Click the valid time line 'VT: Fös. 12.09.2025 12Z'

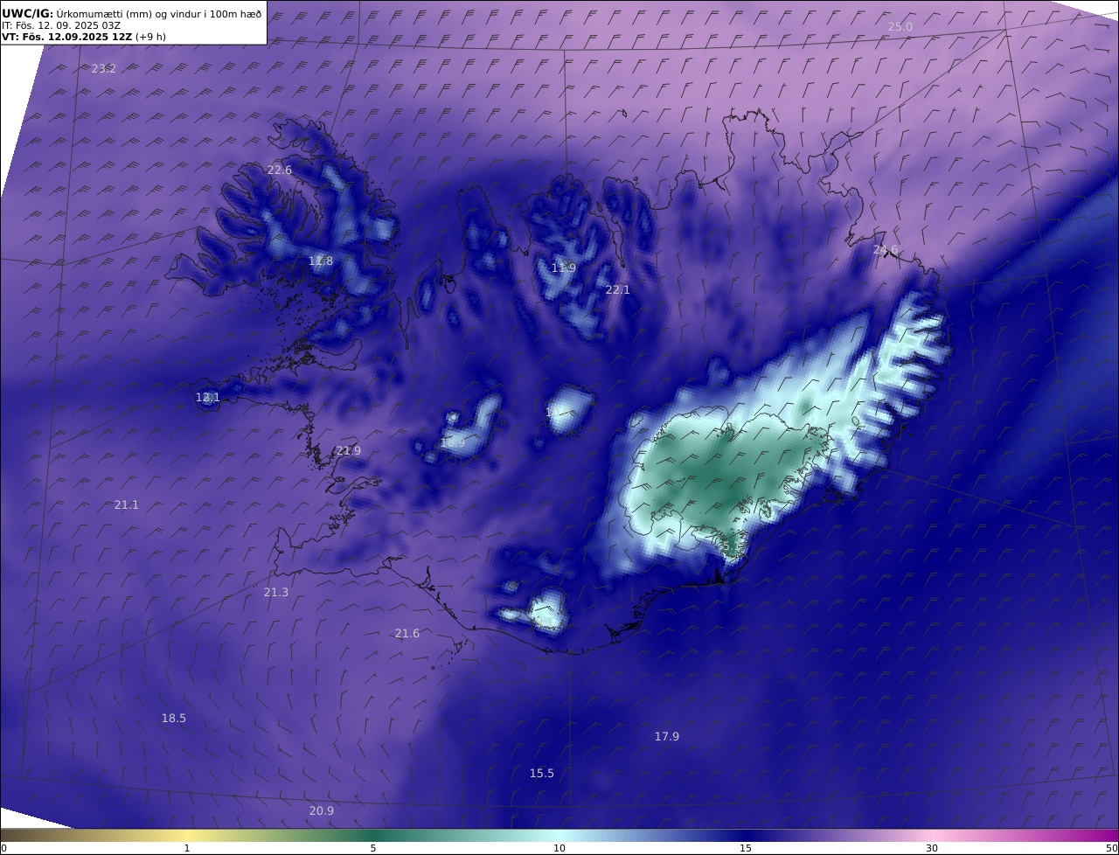coord(66,37)
